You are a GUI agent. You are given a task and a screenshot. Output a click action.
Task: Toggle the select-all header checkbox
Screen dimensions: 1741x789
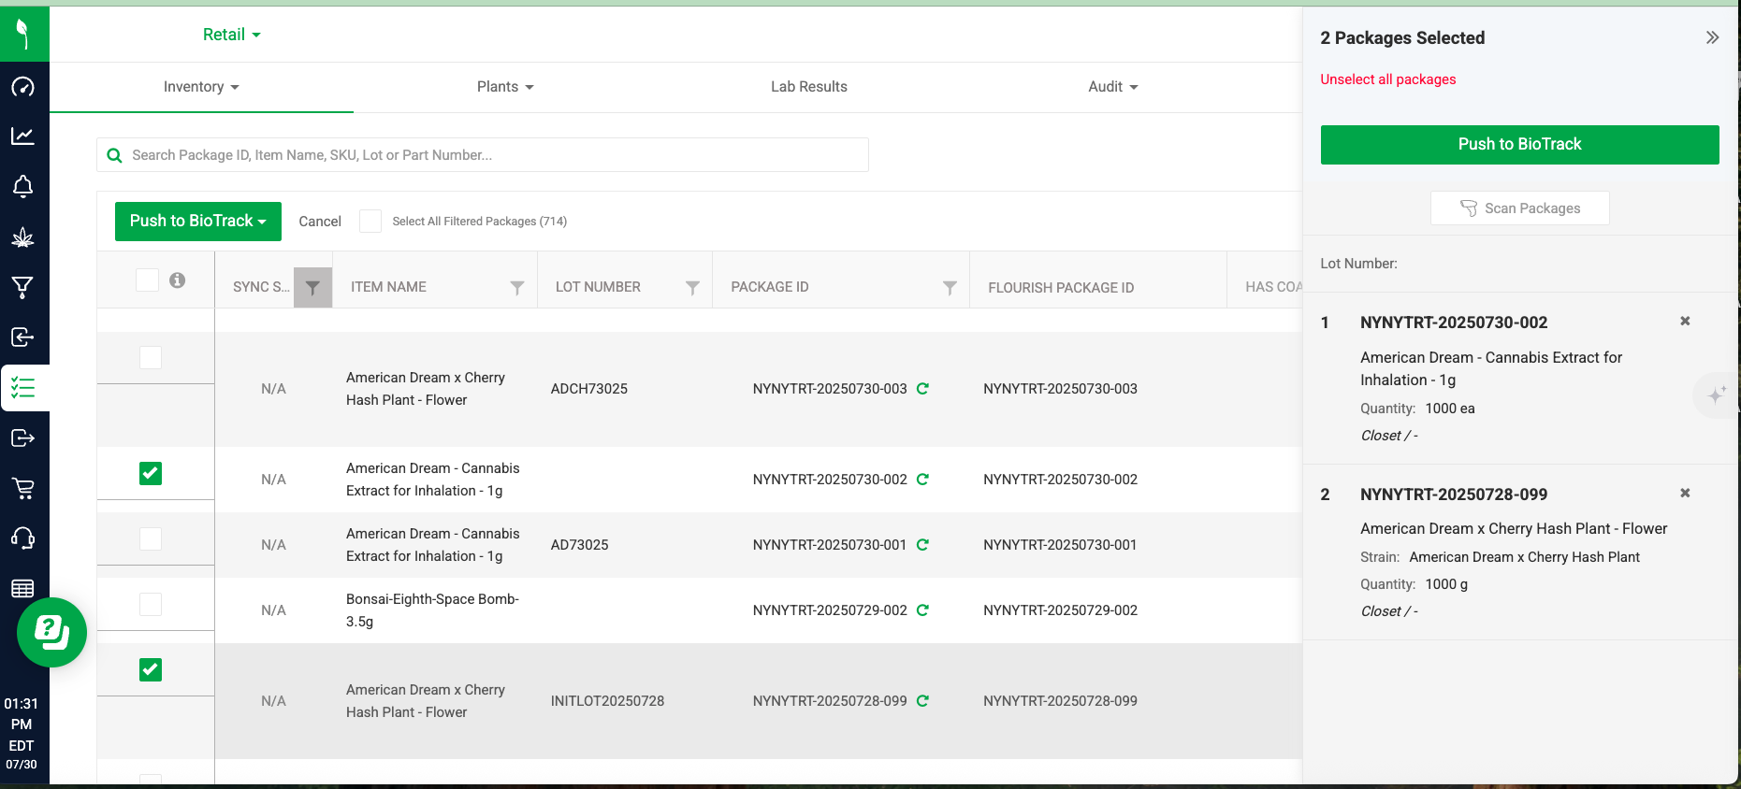147,280
